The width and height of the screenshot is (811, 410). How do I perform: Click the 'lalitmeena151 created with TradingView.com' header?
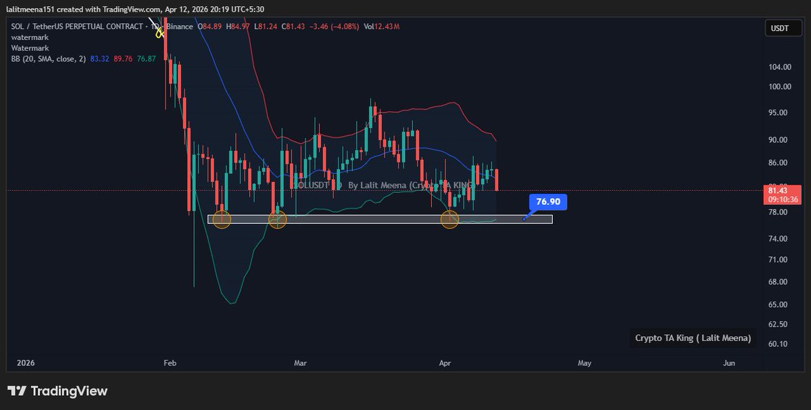click(x=85, y=9)
